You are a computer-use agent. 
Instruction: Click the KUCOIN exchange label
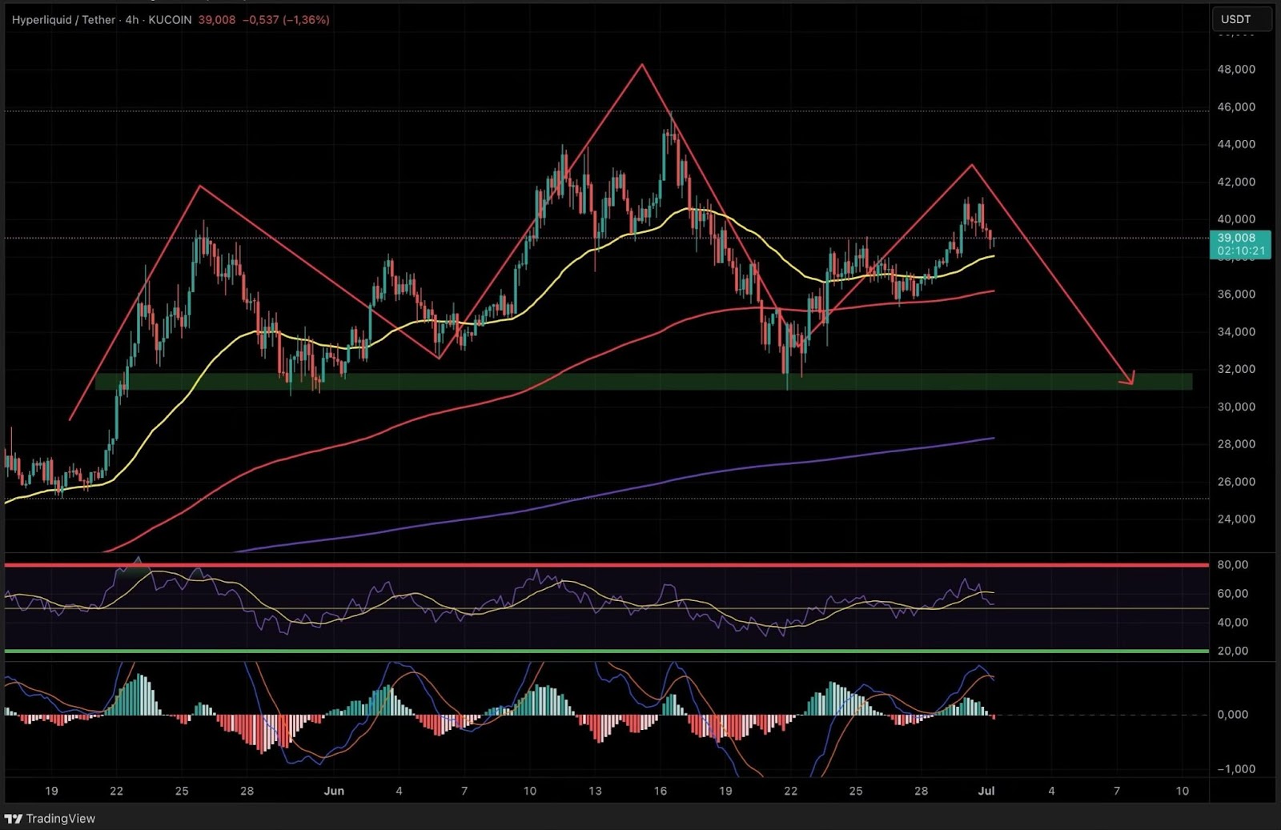[170, 19]
